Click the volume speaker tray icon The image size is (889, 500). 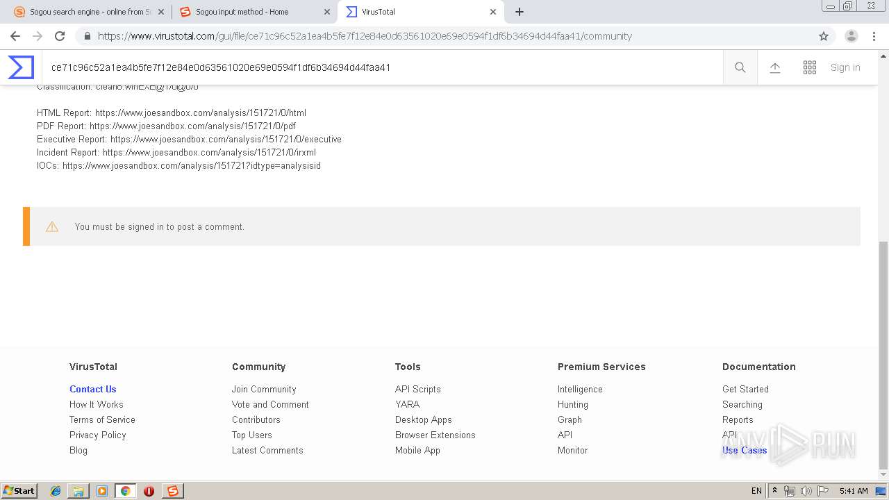click(806, 491)
